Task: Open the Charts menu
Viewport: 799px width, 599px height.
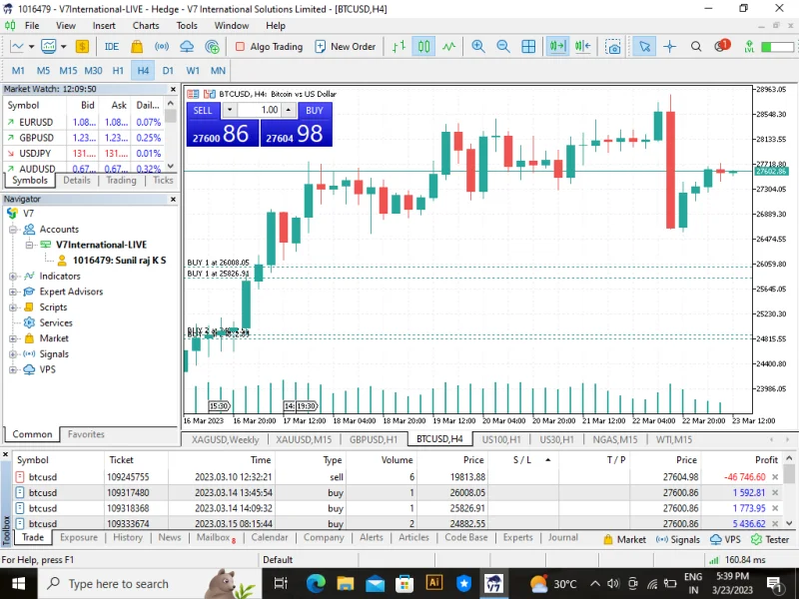Action: pyautogui.click(x=146, y=26)
